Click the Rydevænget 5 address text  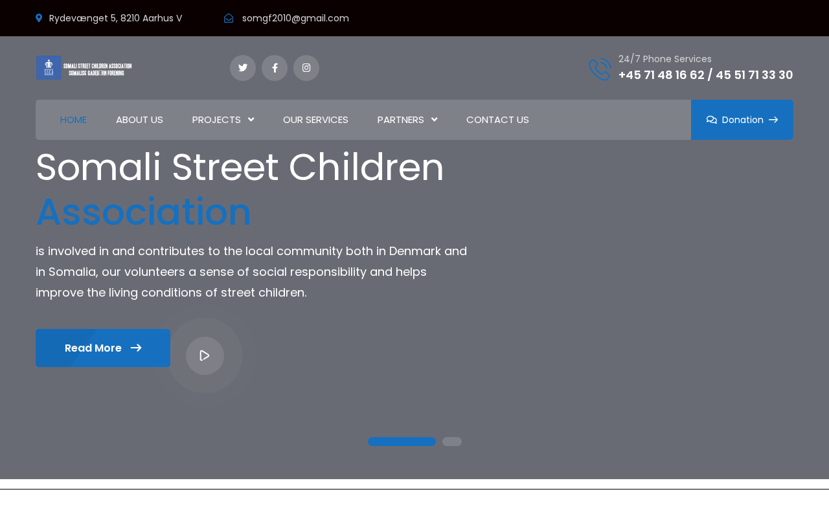(x=116, y=18)
